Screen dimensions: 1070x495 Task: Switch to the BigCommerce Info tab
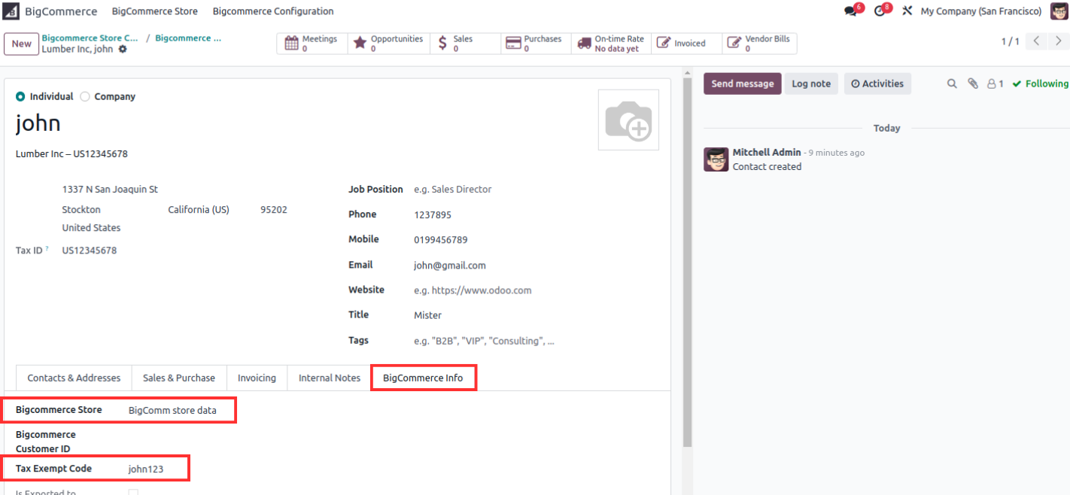tap(423, 378)
